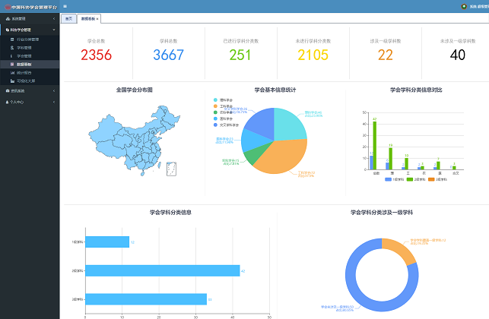Click the horizontal bar labeled 42
The width and height of the screenshot is (489, 319).
(x=163, y=270)
